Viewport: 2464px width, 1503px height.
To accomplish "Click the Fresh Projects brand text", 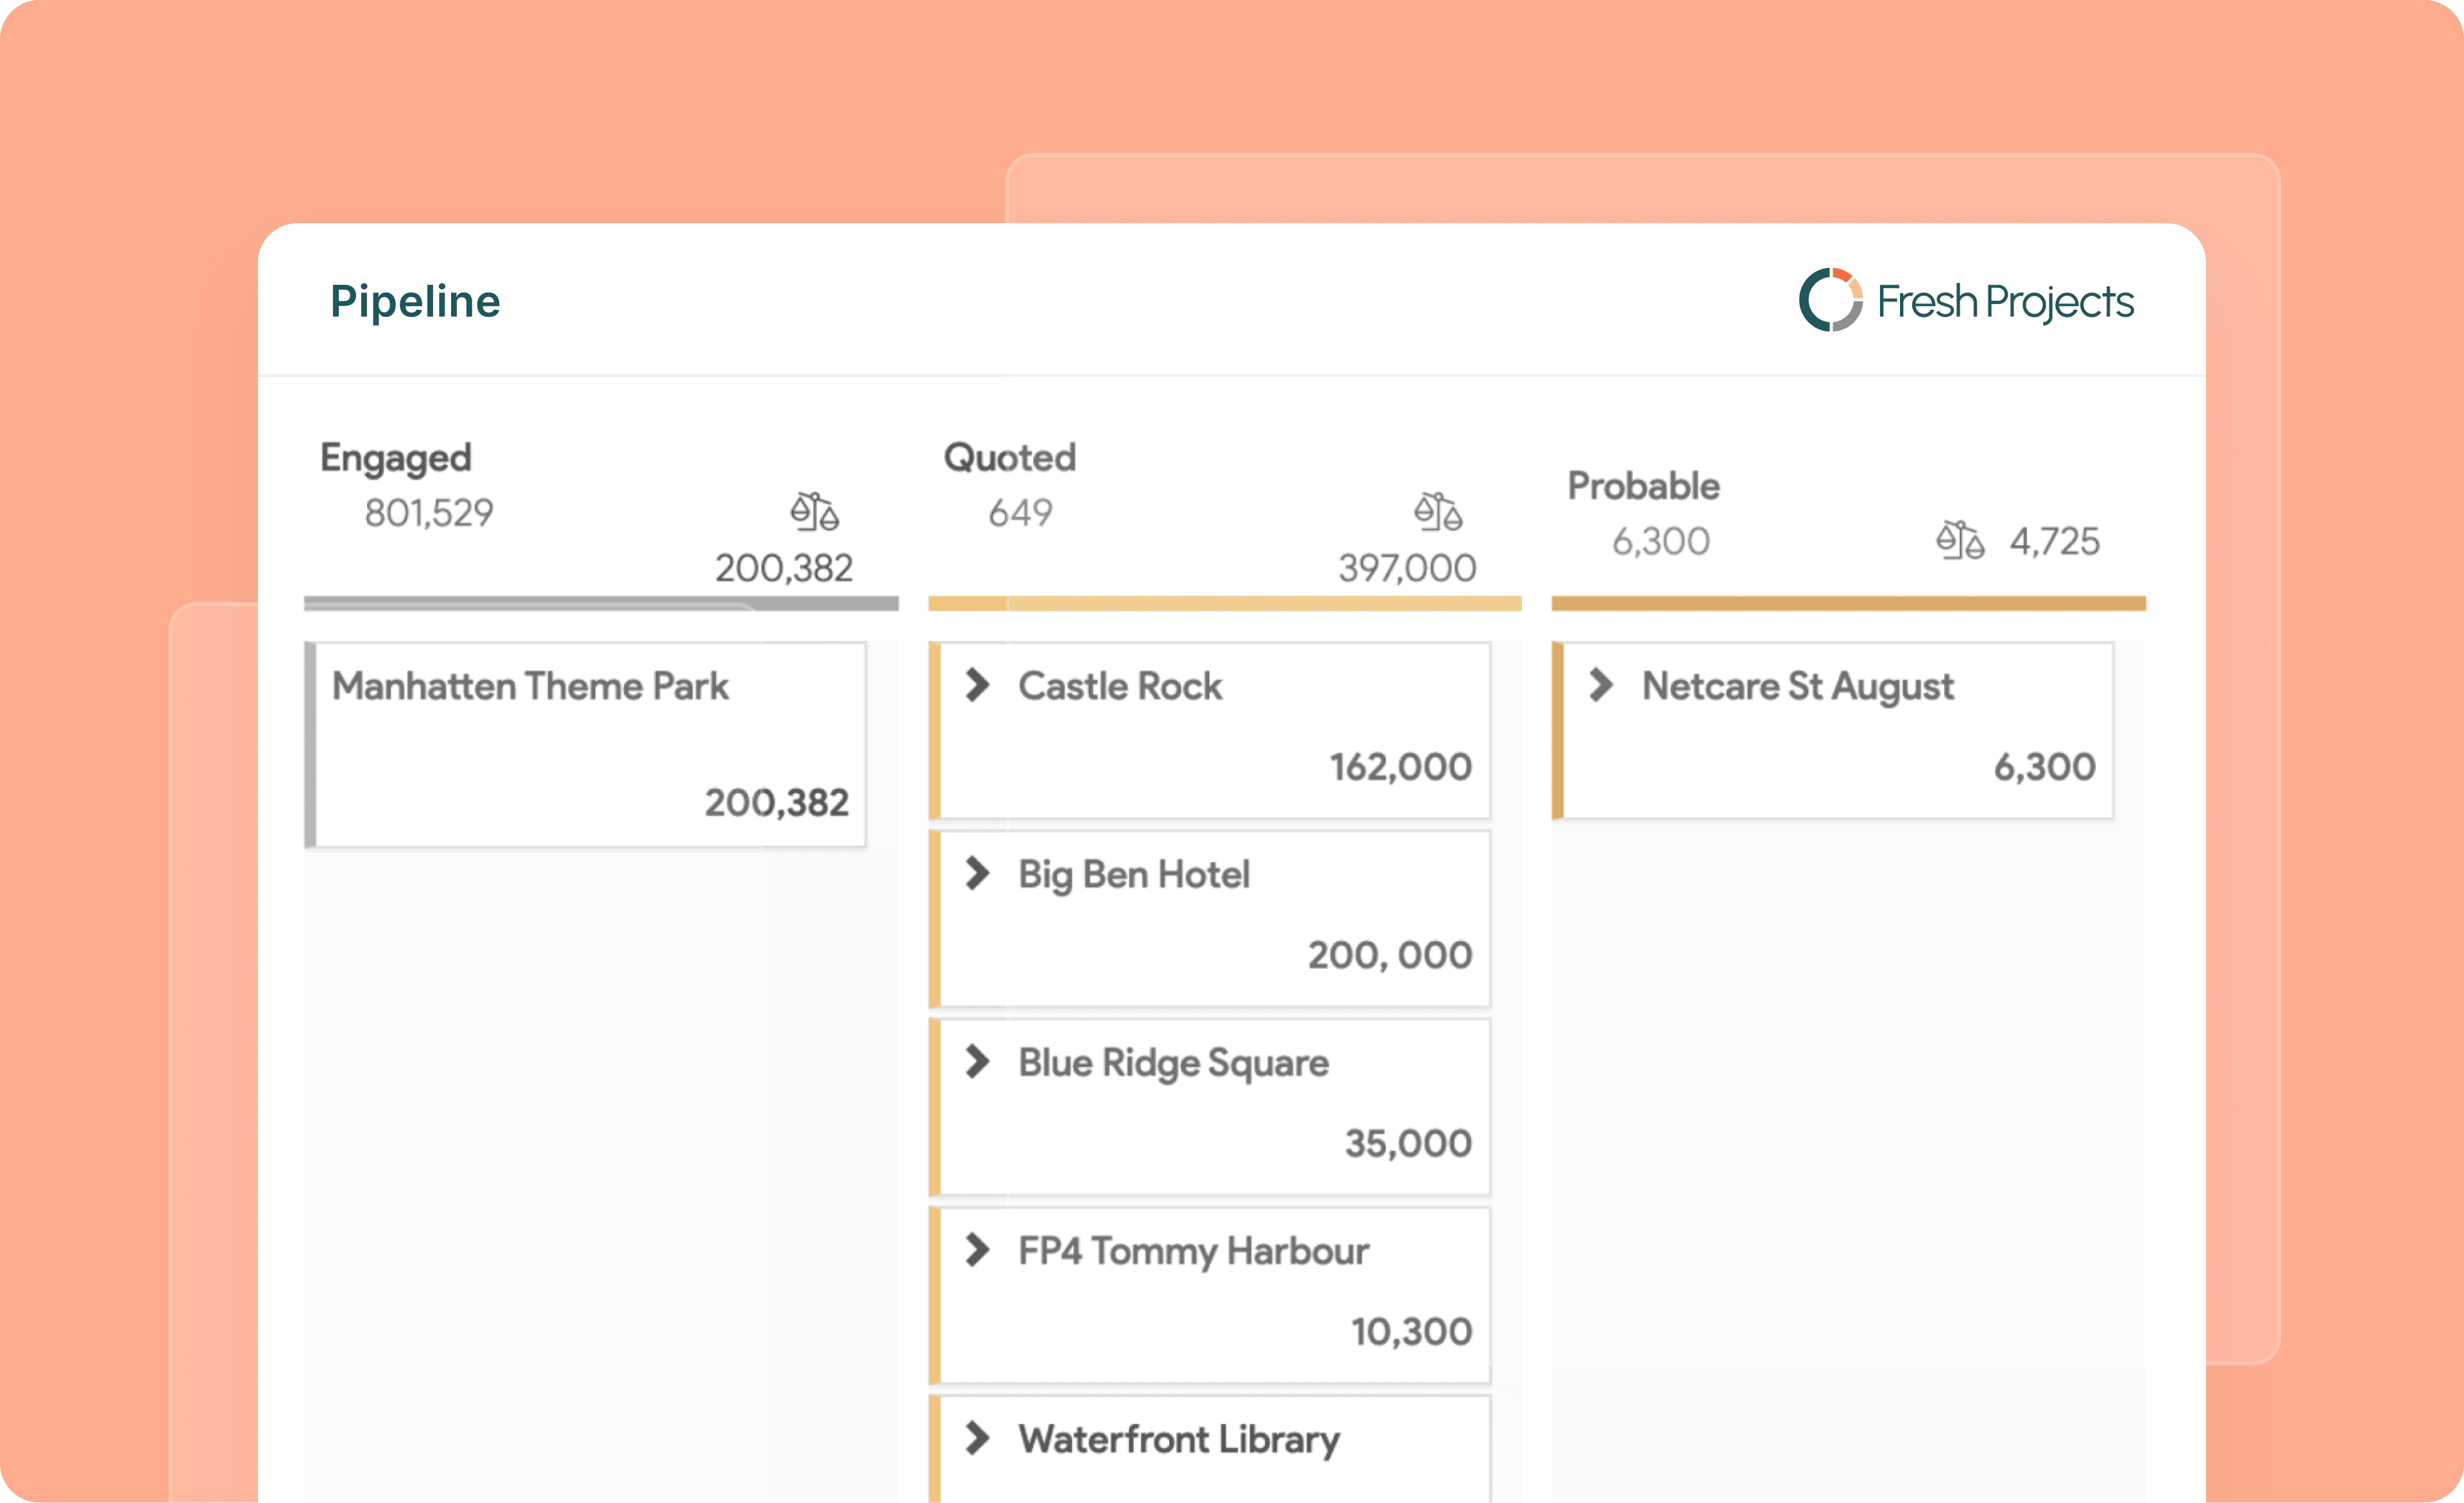I will click(2005, 301).
